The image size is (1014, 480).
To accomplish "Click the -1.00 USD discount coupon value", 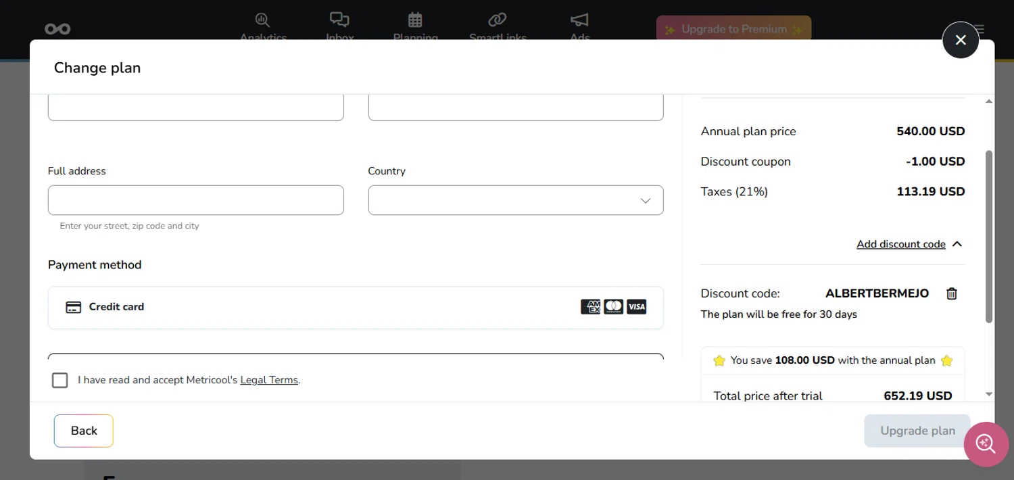I will pos(936,162).
